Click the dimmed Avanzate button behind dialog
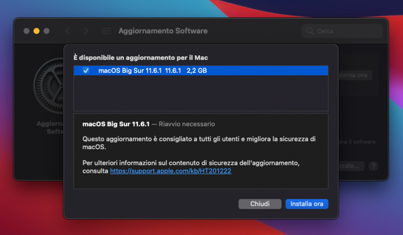This screenshot has width=403, height=235. [351, 166]
